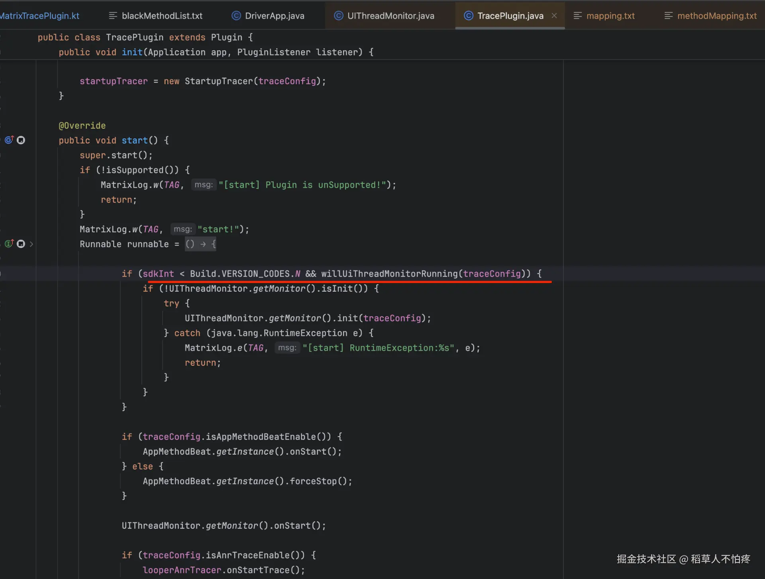Expand the collapsed lambda body placeholder () -> {
This screenshot has height=579, width=765.
(201, 244)
